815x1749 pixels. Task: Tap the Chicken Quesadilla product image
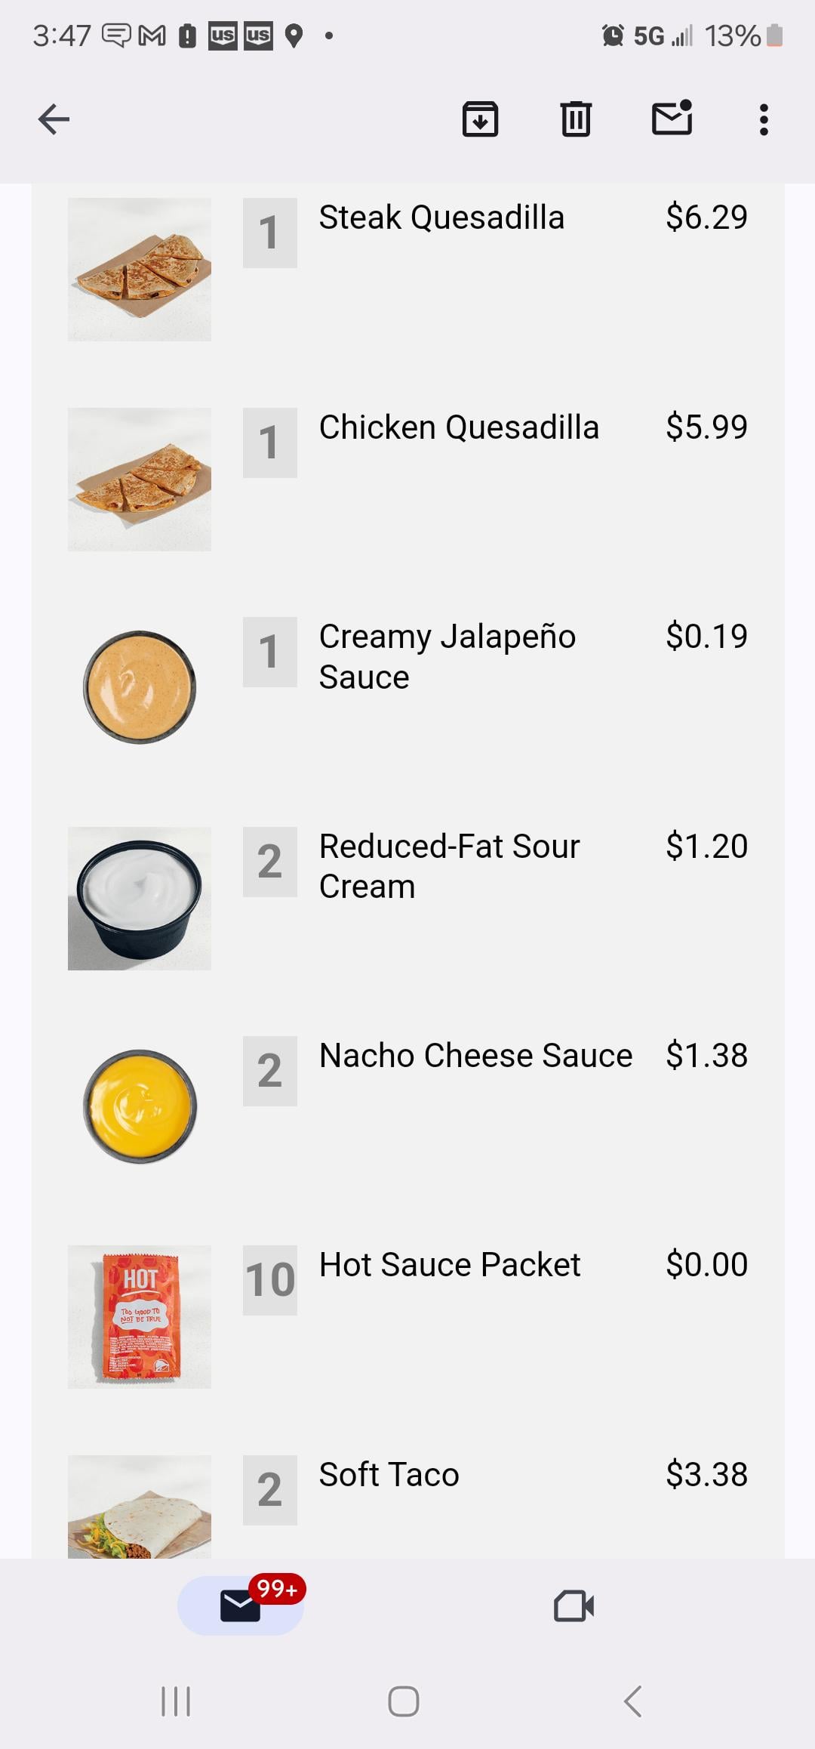(x=140, y=480)
